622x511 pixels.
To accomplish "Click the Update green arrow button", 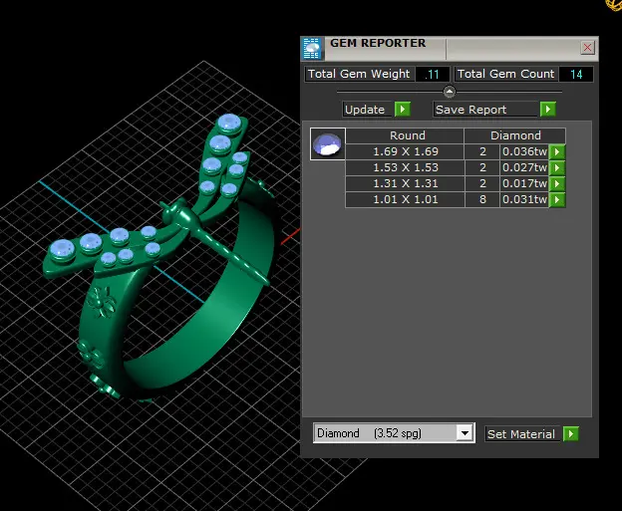I will 403,109.
